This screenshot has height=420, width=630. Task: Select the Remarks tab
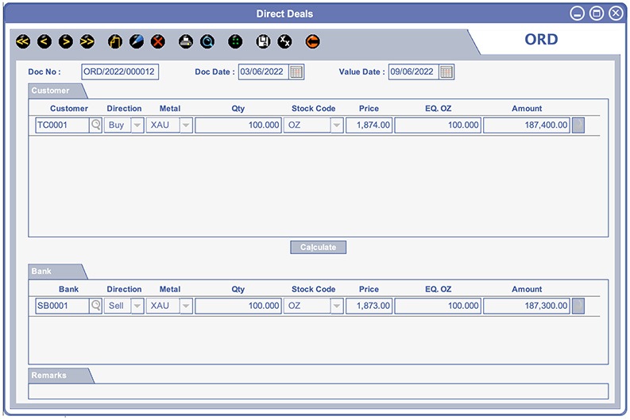coord(60,376)
